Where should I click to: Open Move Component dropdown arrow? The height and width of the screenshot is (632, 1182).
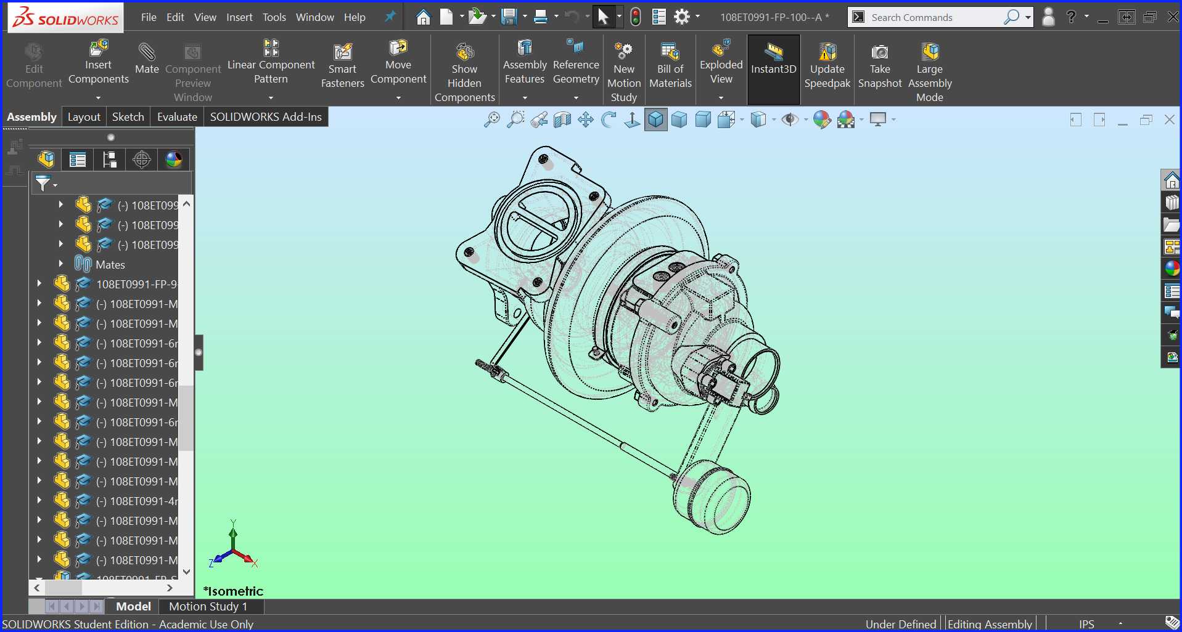pyautogui.click(x=398, y=98)
